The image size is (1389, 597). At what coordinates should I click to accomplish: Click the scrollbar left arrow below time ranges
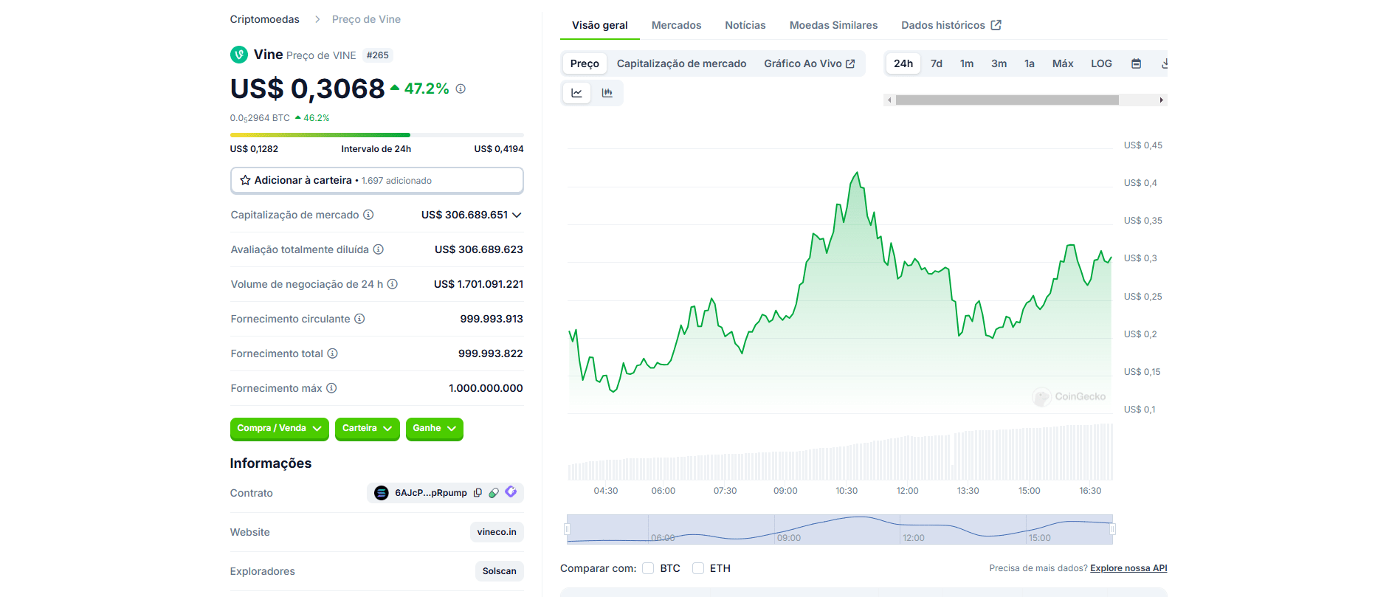tap(889, 100)
